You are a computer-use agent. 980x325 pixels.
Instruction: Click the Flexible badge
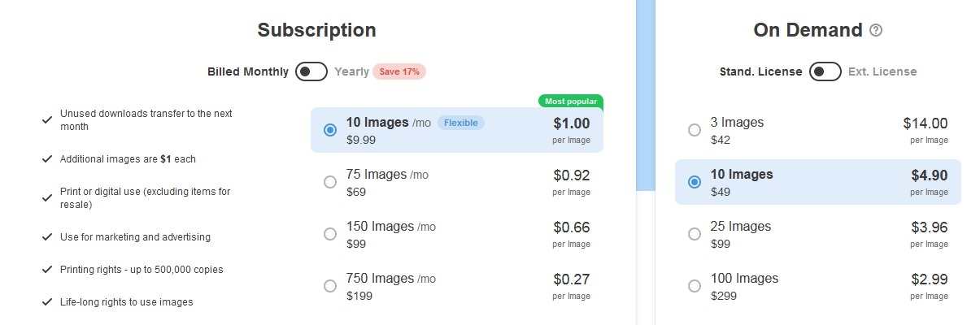tap(461, 123)
